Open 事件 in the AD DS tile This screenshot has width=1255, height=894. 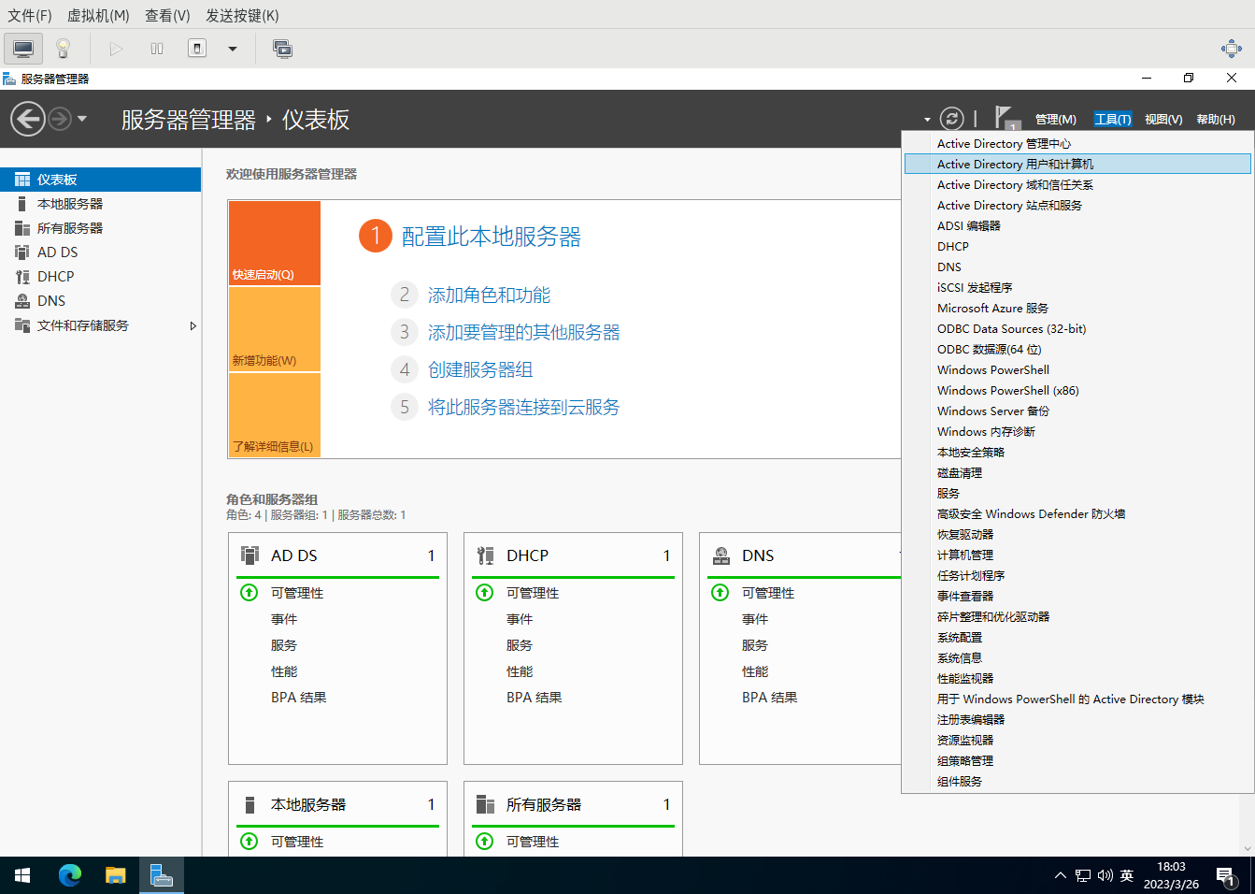click(284, 619)
